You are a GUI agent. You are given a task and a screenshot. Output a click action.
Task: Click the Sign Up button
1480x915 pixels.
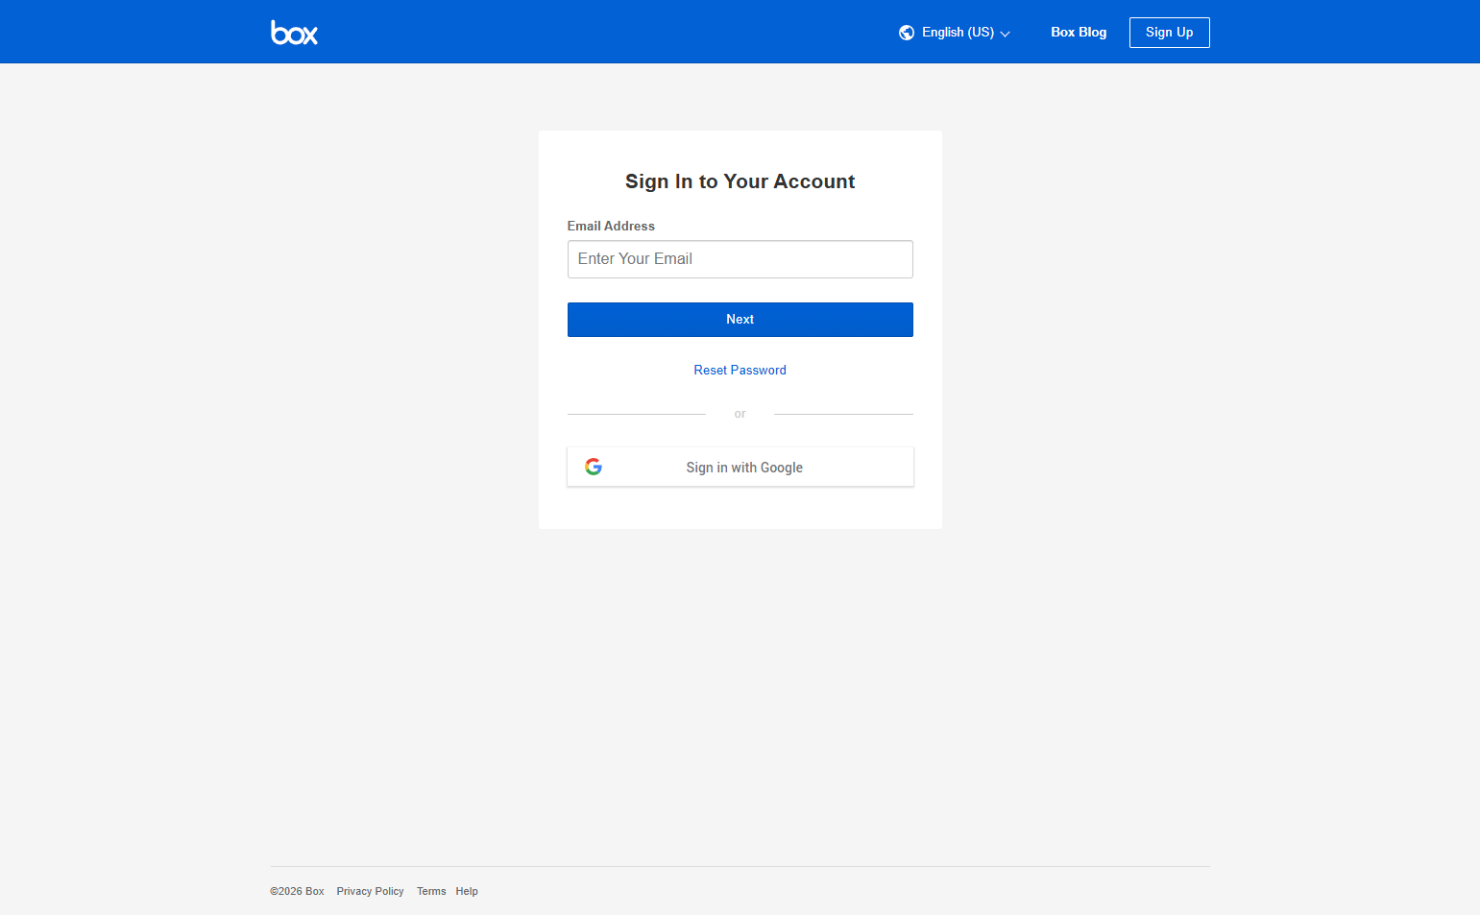coord(1169,33)
